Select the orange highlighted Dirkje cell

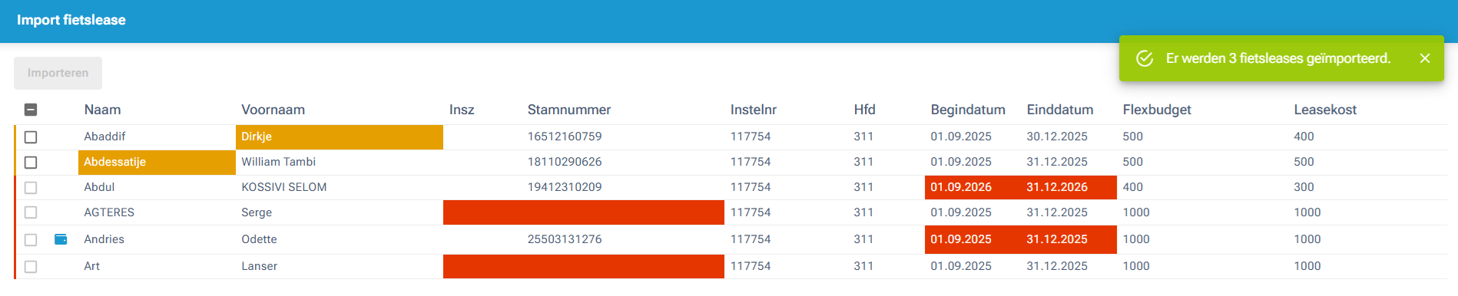340,136
